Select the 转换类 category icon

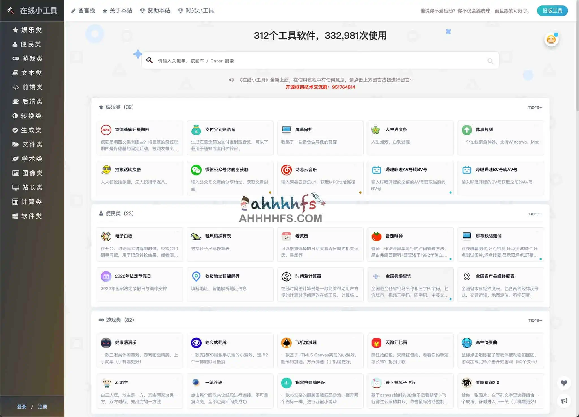pos(15,116)
